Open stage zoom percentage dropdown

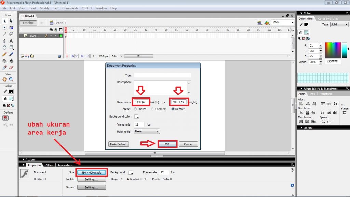tap(292, 22)
